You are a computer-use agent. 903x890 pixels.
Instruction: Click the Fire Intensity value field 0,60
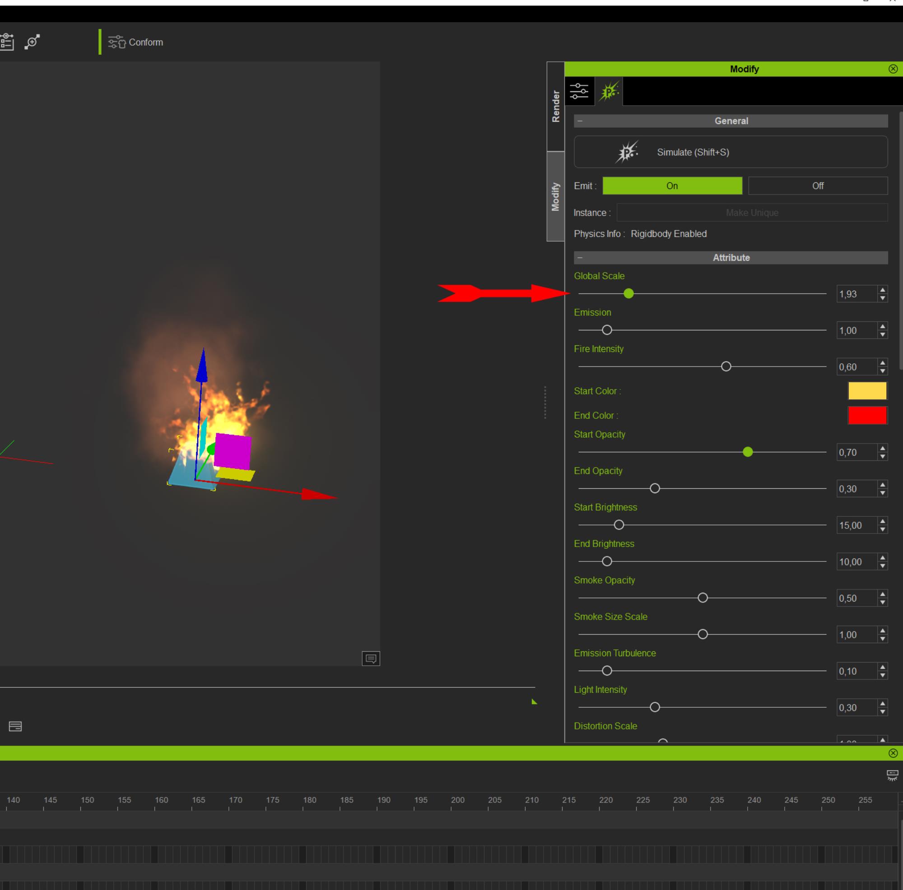[857, 367]
